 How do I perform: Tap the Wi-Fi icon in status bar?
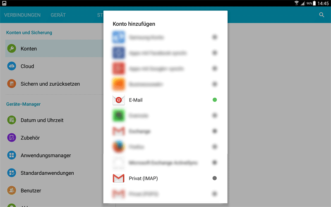(x=297, y=3)
